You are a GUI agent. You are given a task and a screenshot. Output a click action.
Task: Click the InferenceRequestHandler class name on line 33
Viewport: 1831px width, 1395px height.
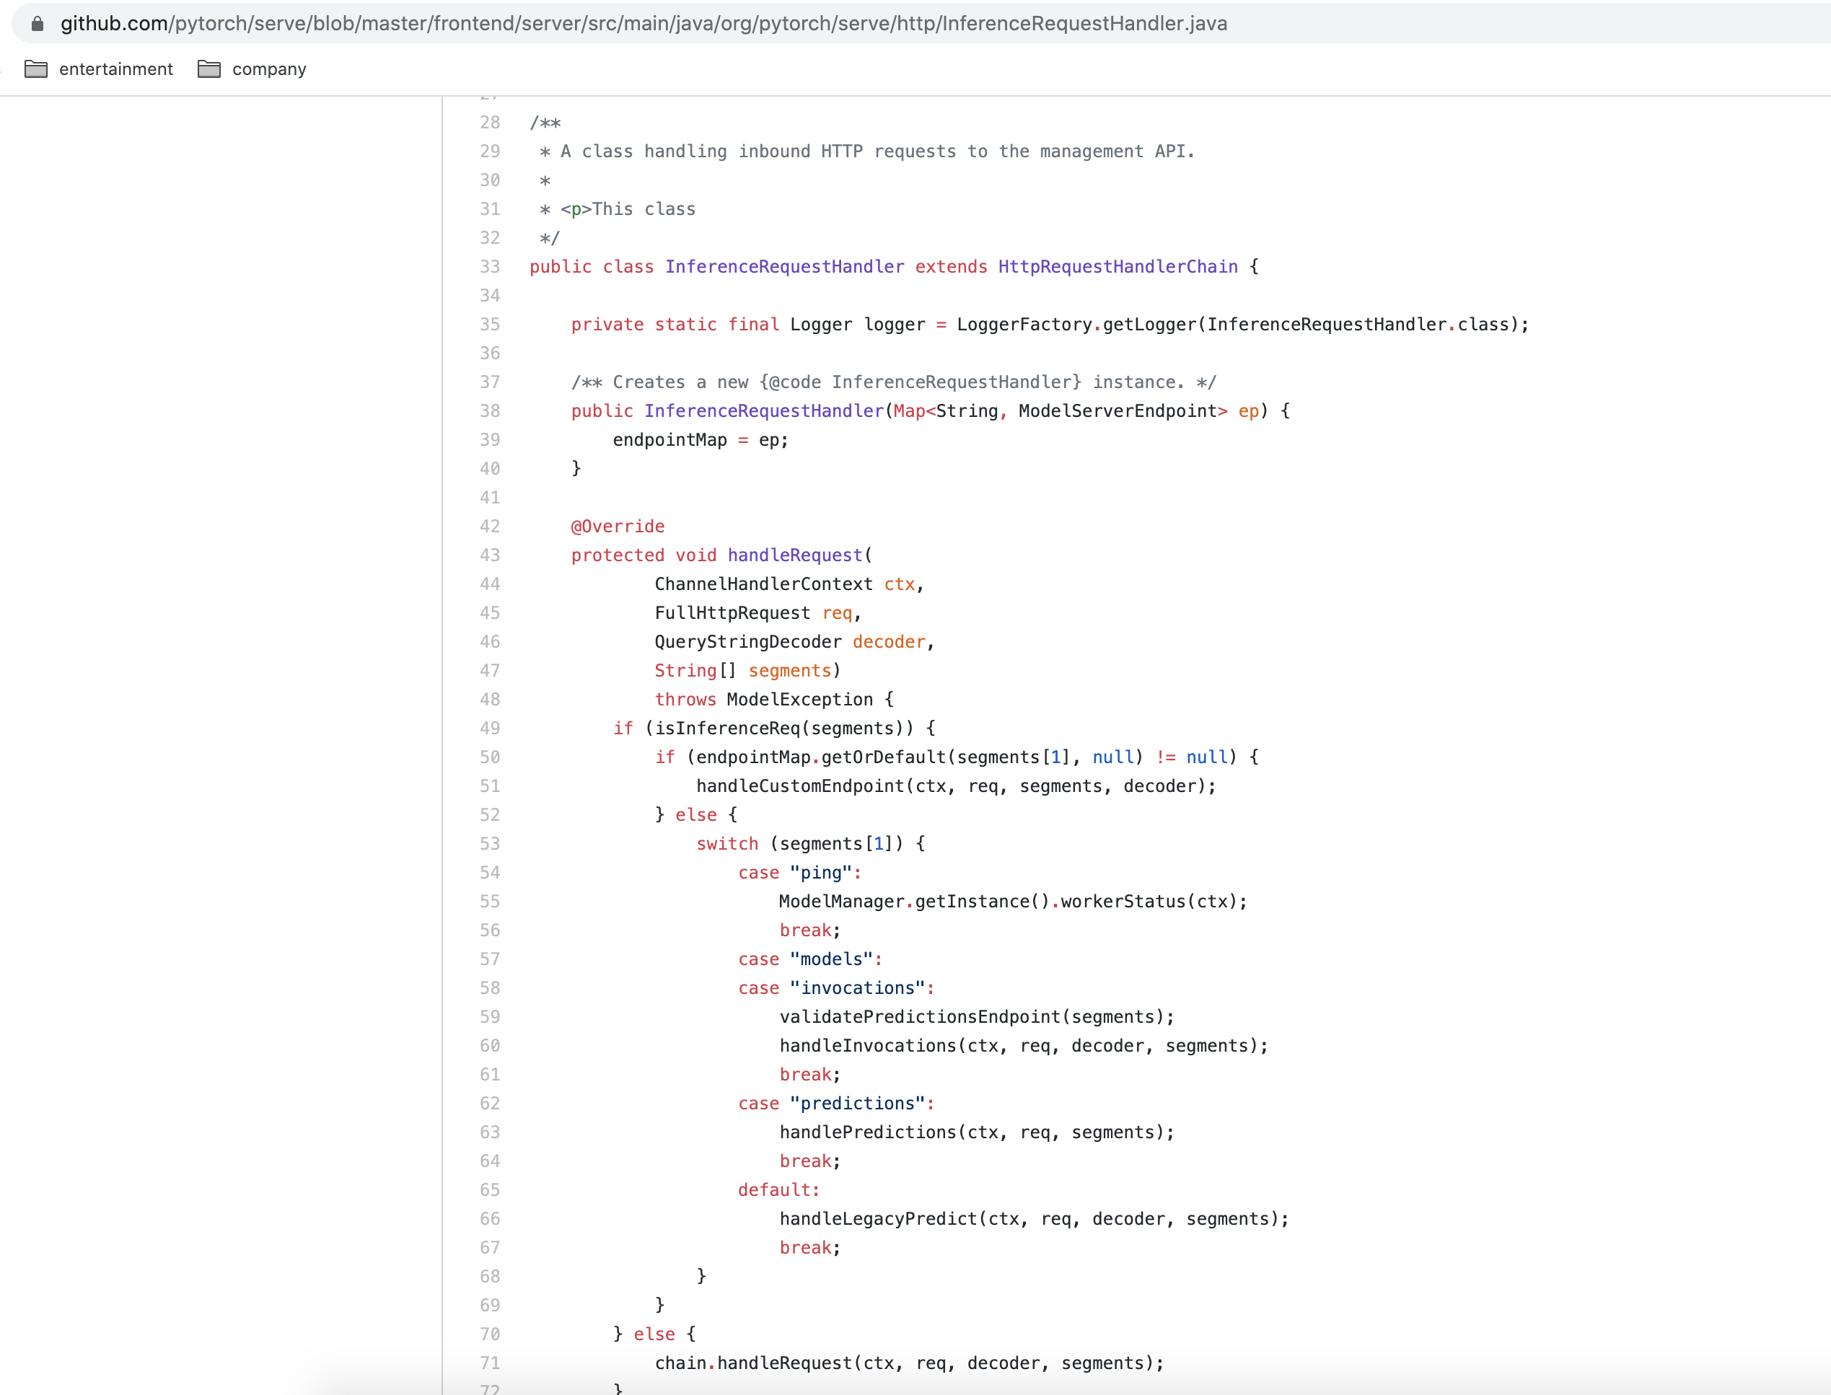(x=784, y=267)
